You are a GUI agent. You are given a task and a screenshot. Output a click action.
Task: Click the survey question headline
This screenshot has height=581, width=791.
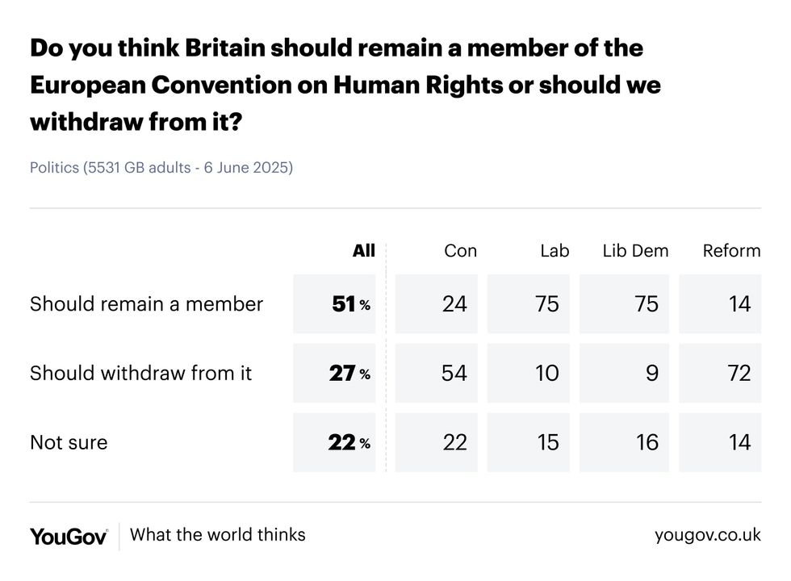point(345,85)
